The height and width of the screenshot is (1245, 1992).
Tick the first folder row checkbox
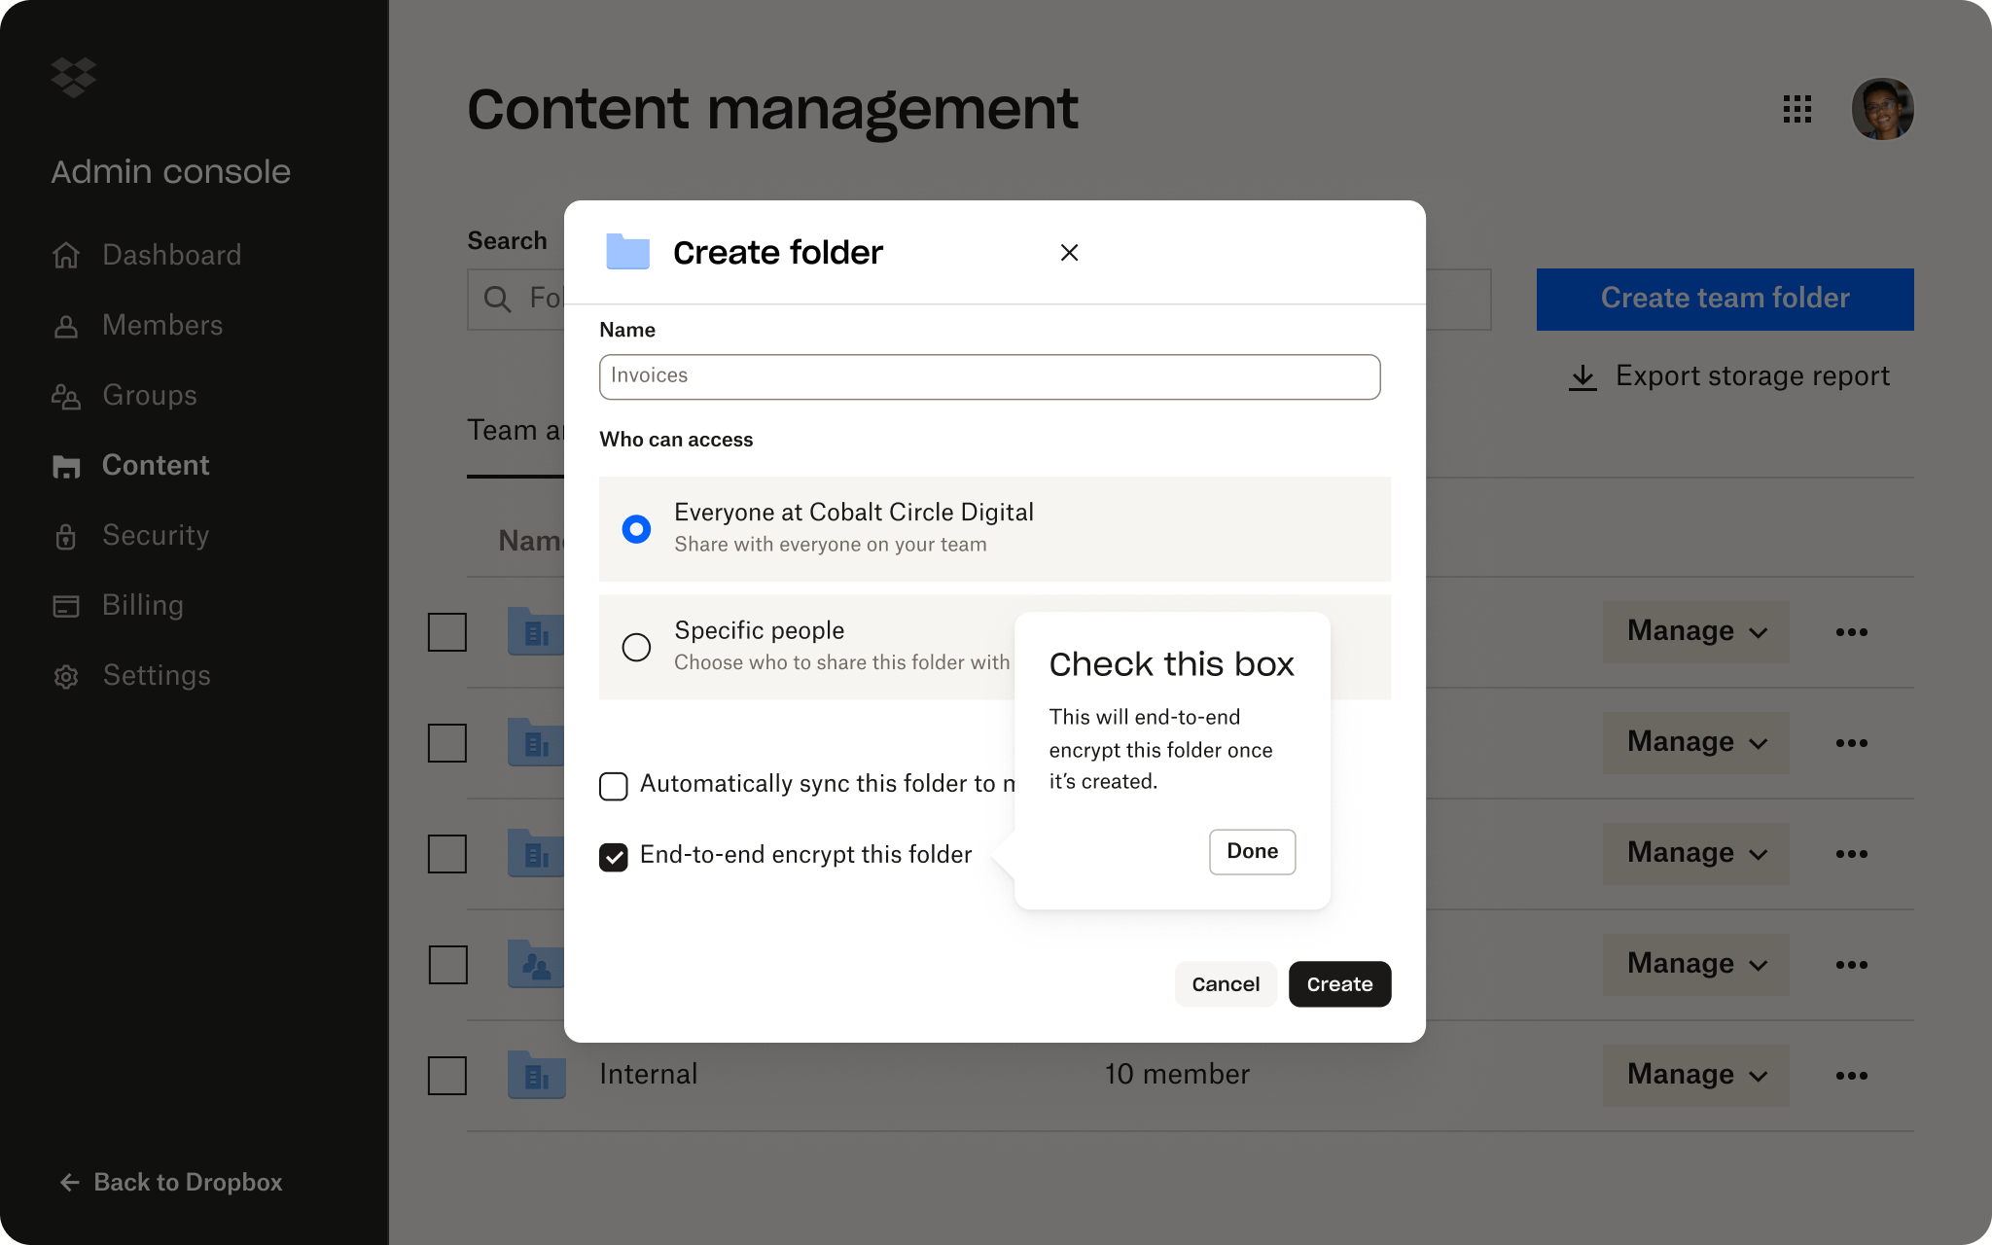pyautogui.click(x=447, y=632)
